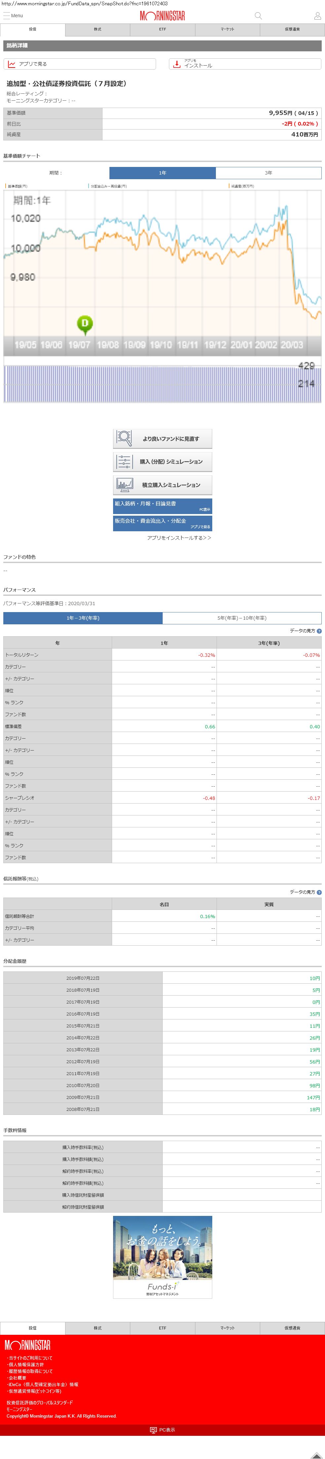Click the download icon beside インストール
325x1459 pixels.
pyautogui.click(x=177, y=64)
